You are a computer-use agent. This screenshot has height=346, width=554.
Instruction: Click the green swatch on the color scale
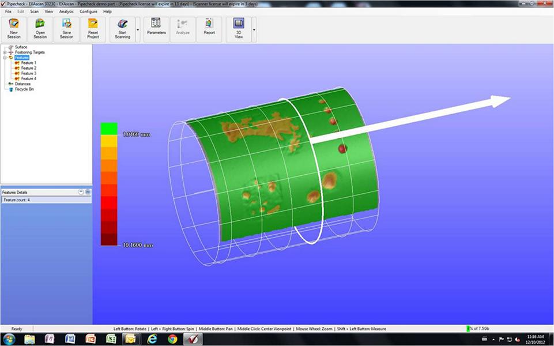point(109,128)
